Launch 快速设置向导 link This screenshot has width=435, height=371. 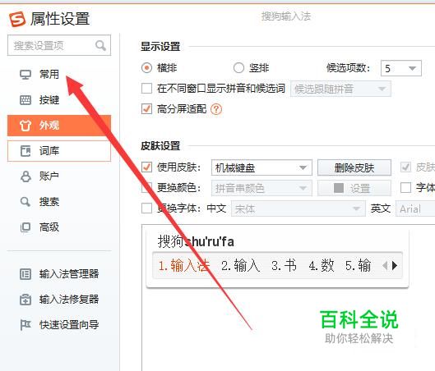pyautogui.click(x=69, y=325)
